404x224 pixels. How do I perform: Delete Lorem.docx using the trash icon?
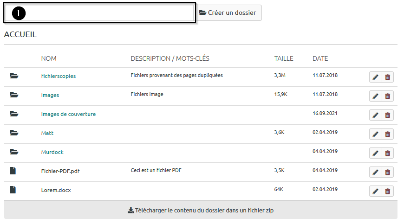coord(388,191)
